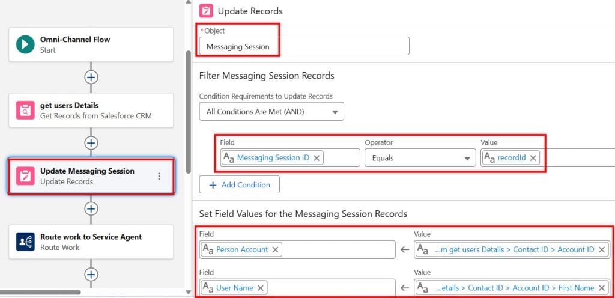Select the Omni-Channel Flow start node
The width and height of the screenshot is (615, 298).
(91, 44)
